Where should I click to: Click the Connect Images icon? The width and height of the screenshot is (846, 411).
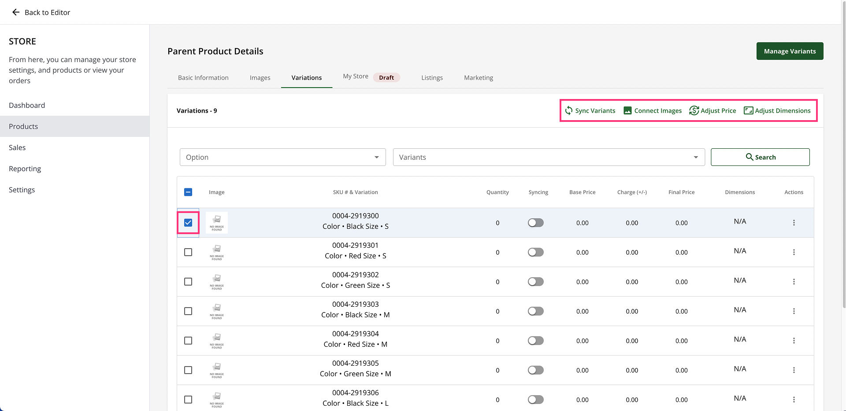coord(627,110)
